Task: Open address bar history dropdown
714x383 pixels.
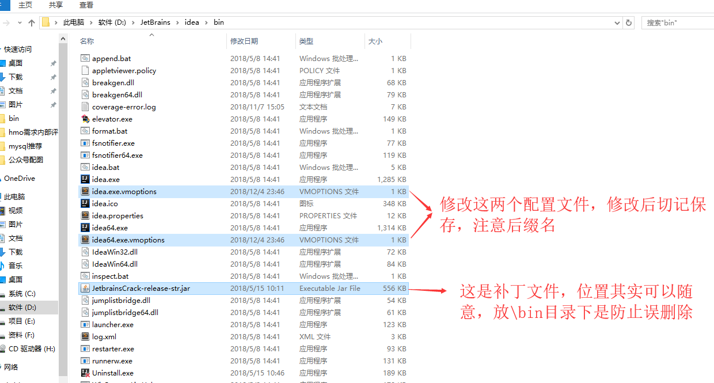Action: pyautogui.click(x=618, y=22)
